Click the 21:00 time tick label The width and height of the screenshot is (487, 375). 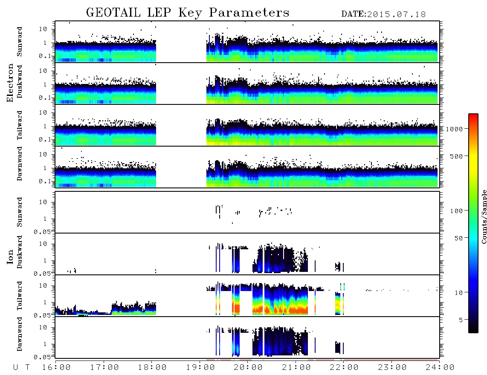coord(296,368)
